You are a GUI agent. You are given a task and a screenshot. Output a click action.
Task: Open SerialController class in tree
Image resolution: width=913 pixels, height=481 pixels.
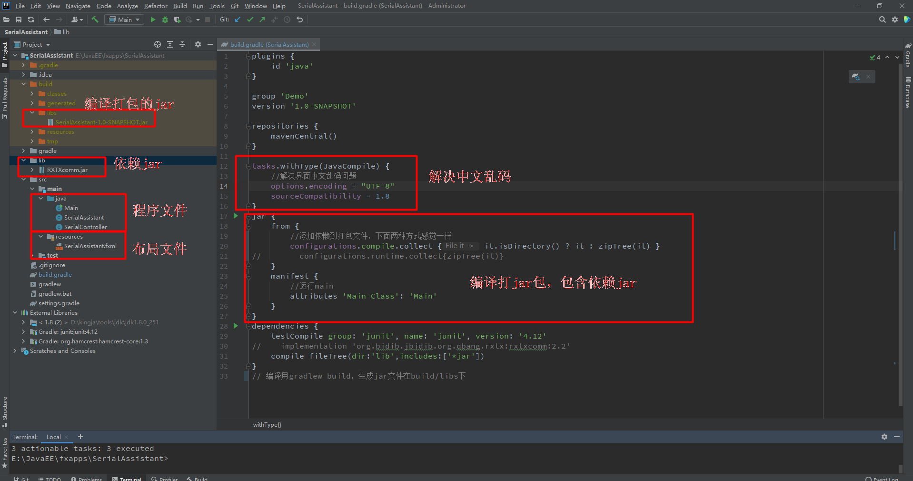click(x=85, y=227)
